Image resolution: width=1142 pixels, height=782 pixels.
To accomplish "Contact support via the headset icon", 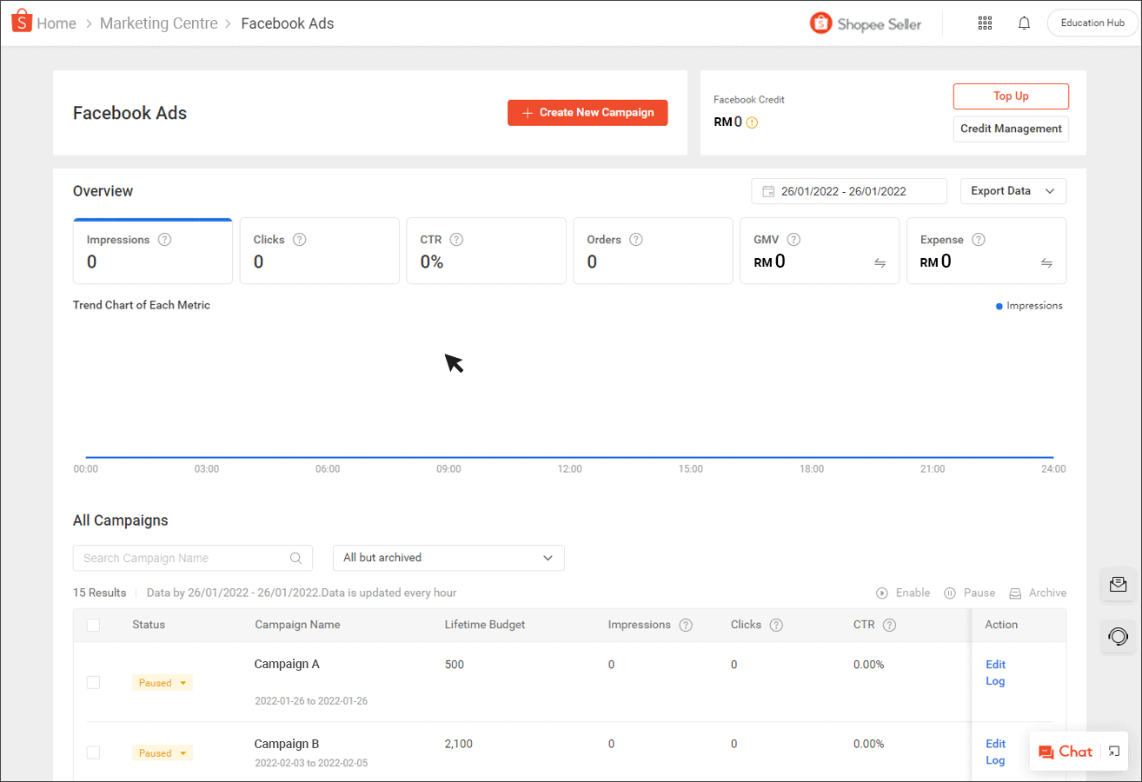I will point(1118,637).
